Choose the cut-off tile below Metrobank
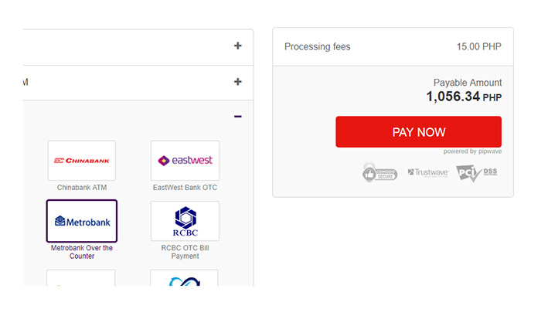The image size is (541, 309). pos(82,279)
